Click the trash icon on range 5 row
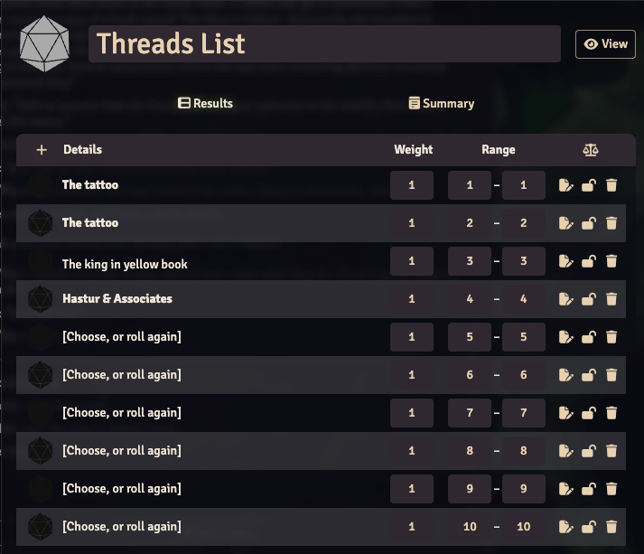 coord(611,337)
